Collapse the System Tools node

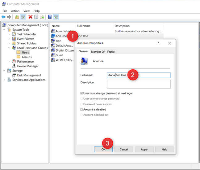4,30
